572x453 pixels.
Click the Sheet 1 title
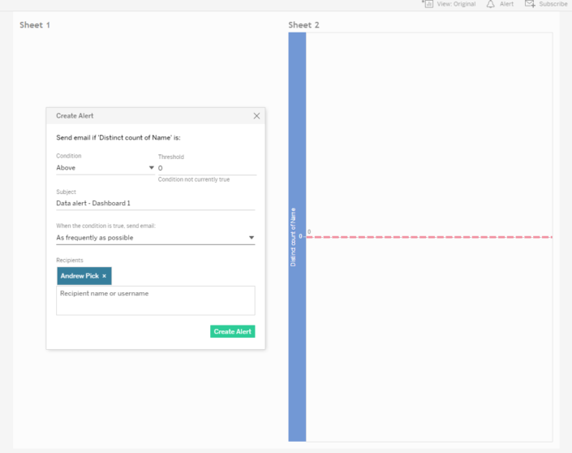[35, 25]
